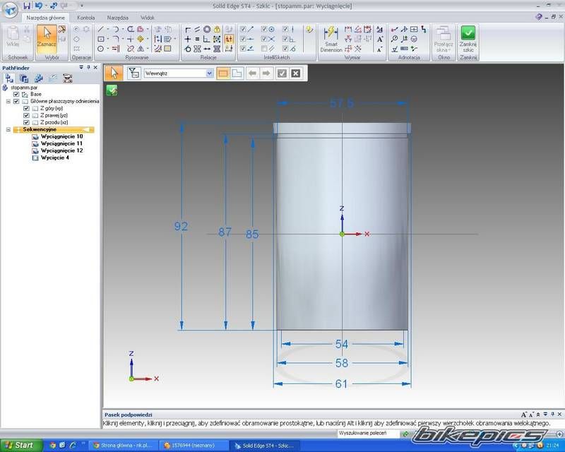This screenshot has height=452, width=565.
Task: Toggle the highlighted Maintain Relationships icon
Action: 229,39
